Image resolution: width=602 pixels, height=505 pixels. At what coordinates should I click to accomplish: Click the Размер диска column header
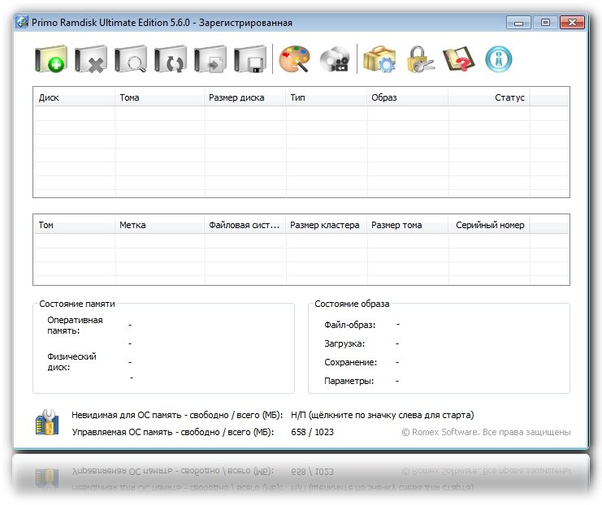point(245,97)
